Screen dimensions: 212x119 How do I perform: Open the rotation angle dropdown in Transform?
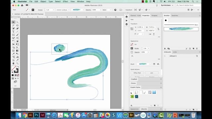point(143,34)
